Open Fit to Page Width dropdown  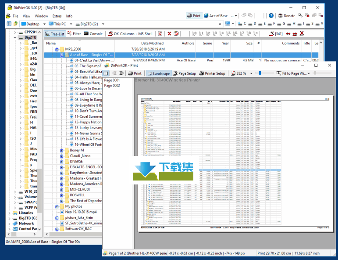[309, 73]
